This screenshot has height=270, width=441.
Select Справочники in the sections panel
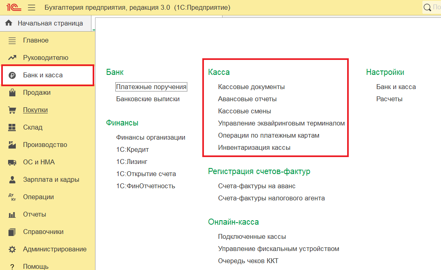(x=43, y=232)
